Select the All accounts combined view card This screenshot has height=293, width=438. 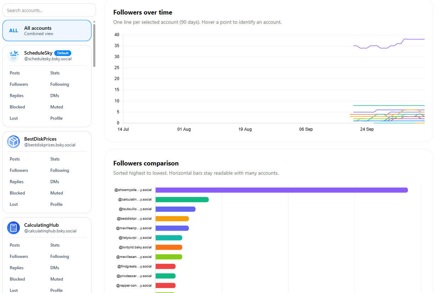pos(47,30)
